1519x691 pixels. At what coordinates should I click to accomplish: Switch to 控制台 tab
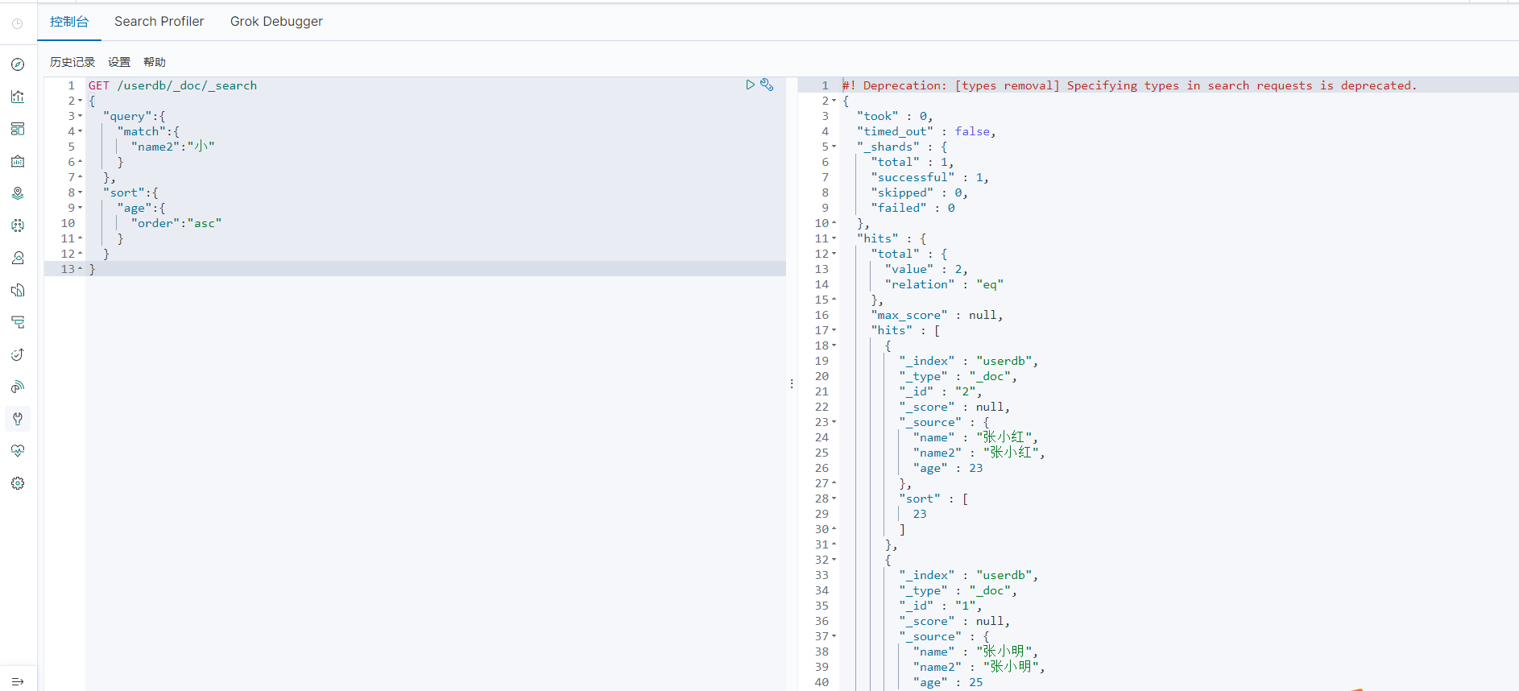(x=69, y=22)
